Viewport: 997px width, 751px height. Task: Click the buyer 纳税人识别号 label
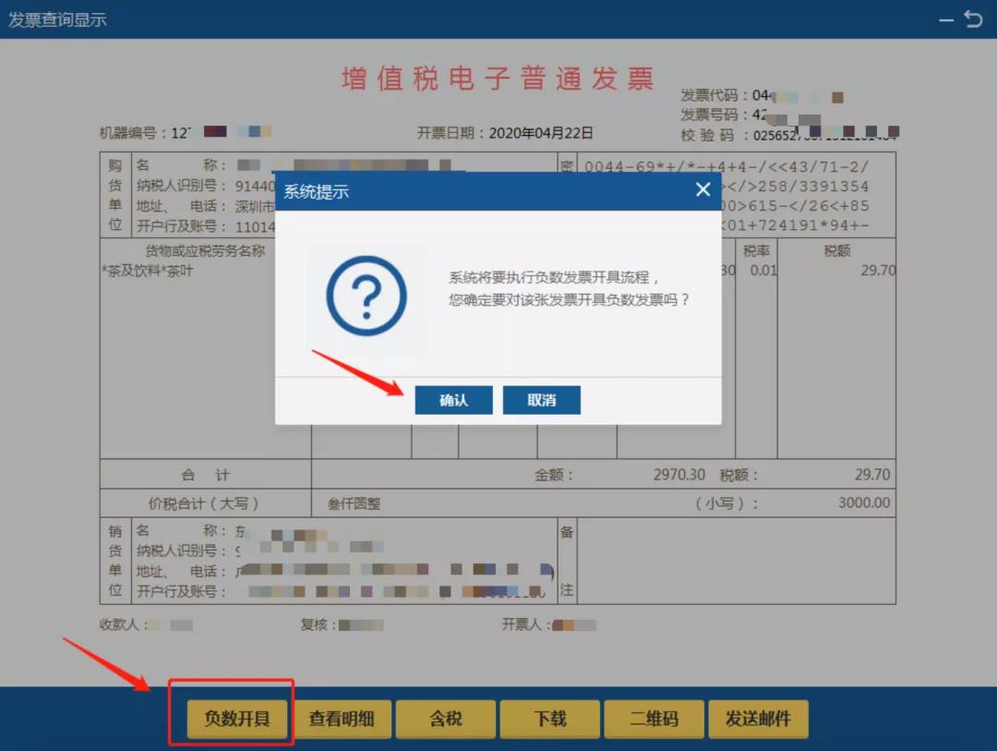tap(181, 186)
